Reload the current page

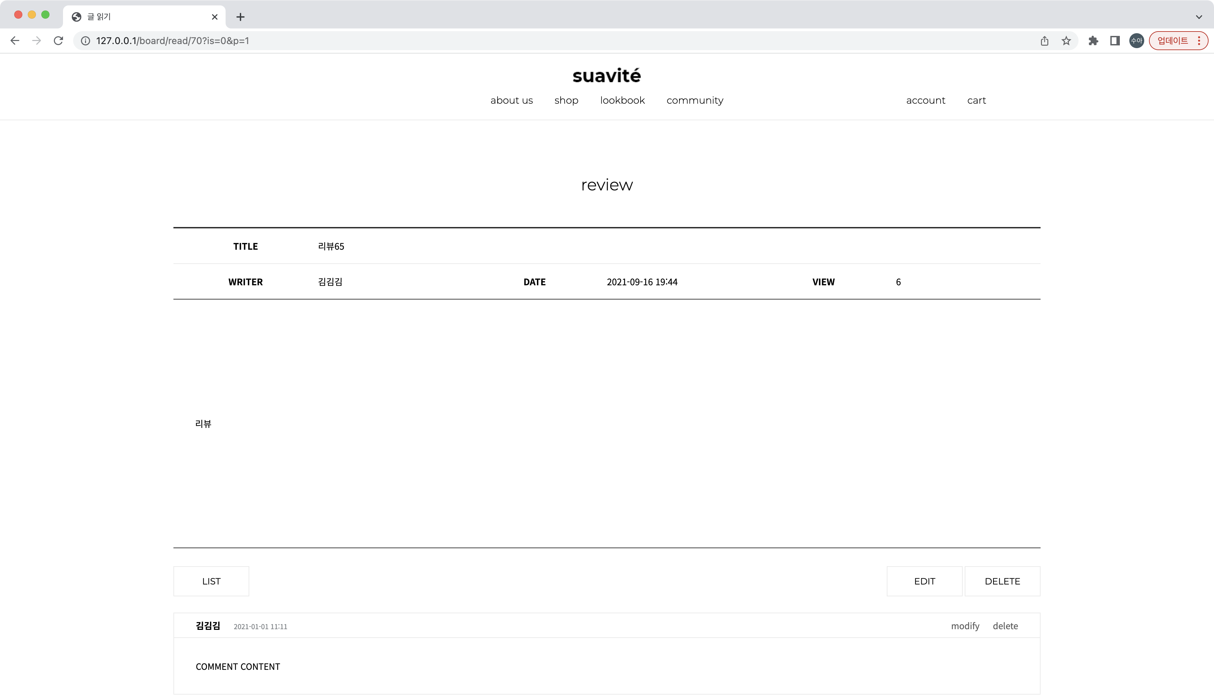[58, 41]
